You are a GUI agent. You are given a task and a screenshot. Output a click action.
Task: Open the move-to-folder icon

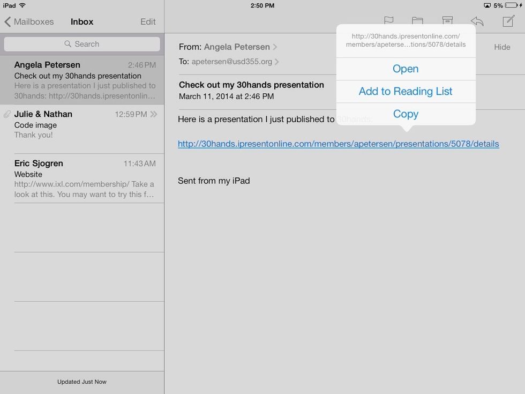point(417,21)
